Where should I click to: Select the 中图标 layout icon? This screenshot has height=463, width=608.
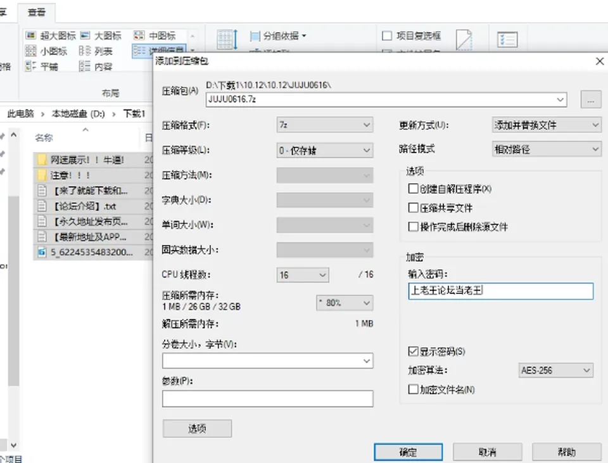pyautogui.click(x=139, y=35)
